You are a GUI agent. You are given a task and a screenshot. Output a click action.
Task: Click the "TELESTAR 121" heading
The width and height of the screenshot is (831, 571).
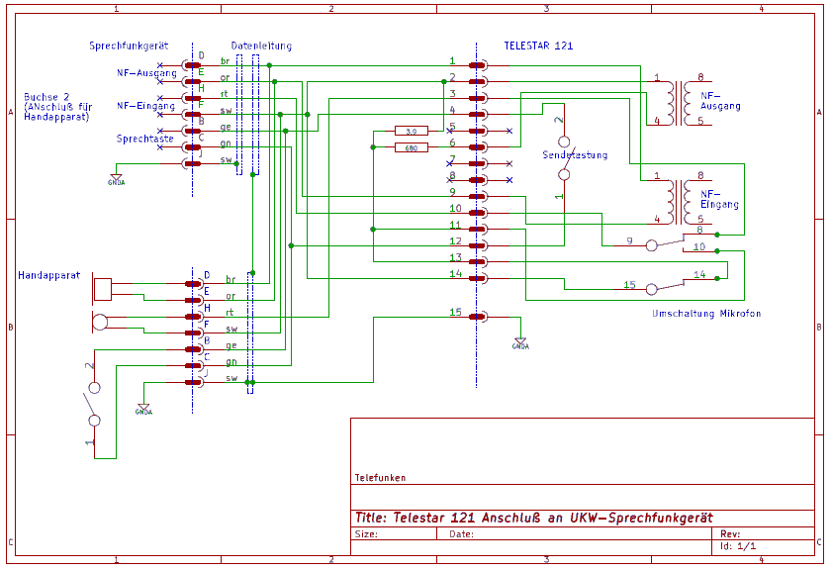[538, 46]
